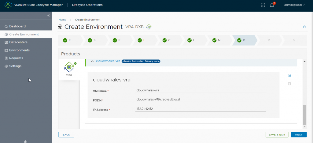This screenshot has height=143, width=313.
Task: Click the BACK button
Action: point(66,135)
